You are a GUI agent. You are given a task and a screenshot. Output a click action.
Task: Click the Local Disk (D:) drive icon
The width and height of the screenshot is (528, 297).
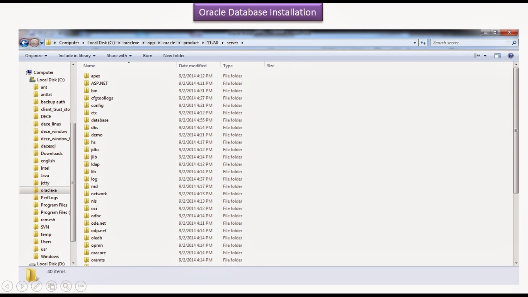click(x=32, y=264)
